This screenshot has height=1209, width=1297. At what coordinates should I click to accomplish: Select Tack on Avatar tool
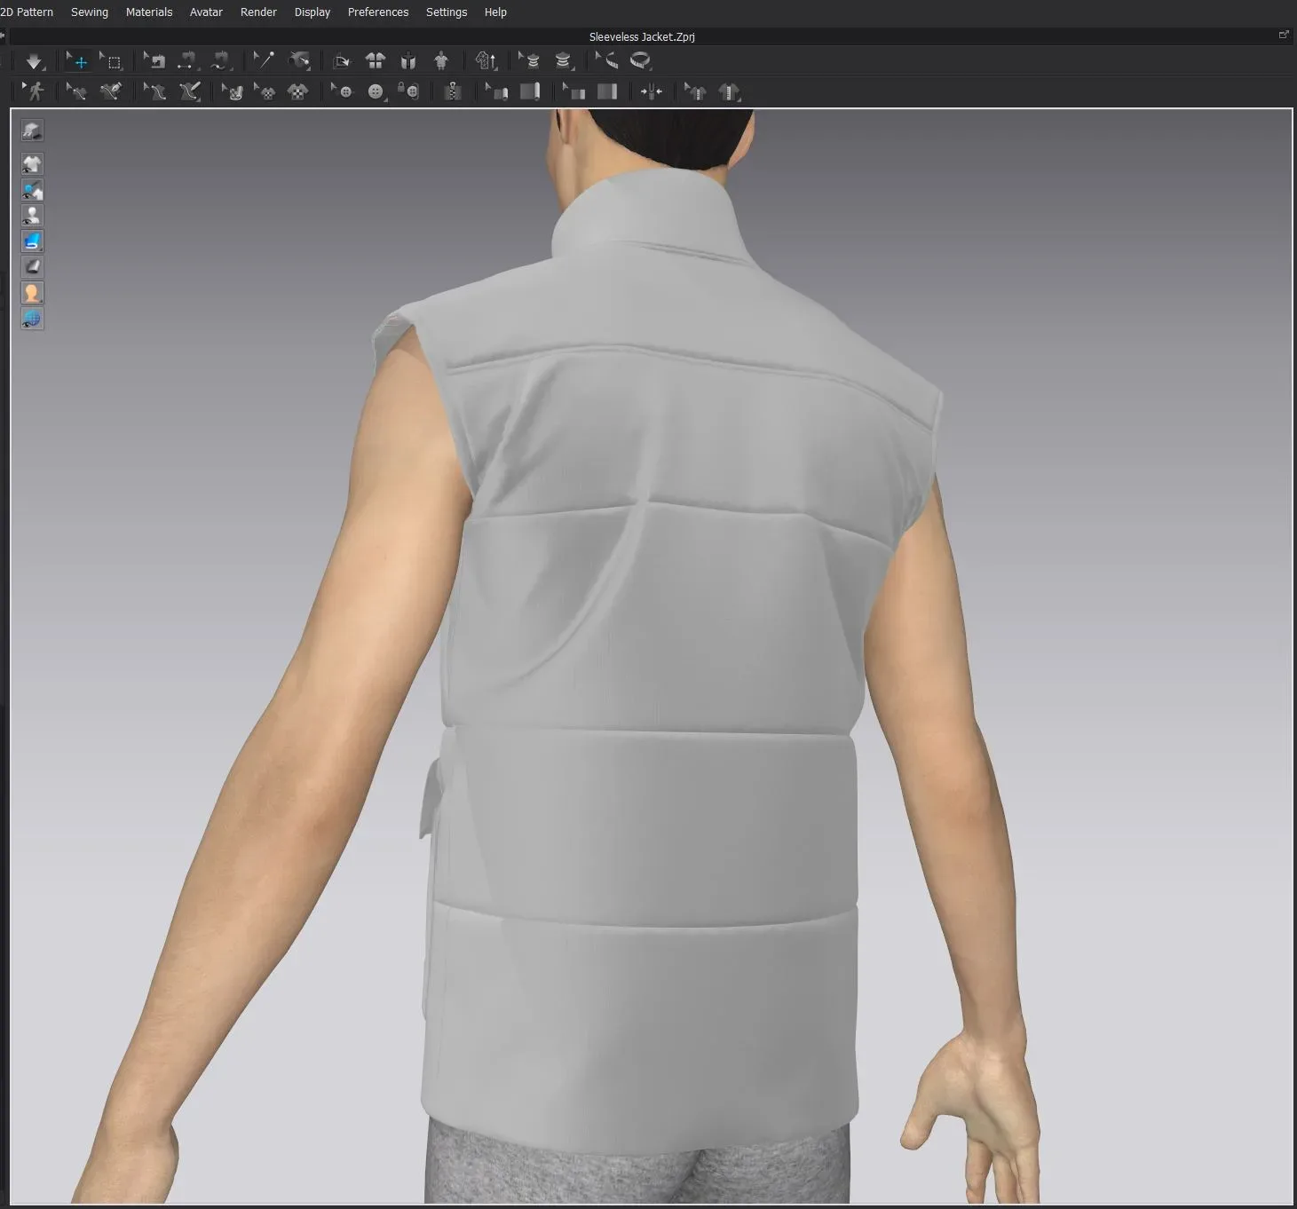tap(300, 61)
